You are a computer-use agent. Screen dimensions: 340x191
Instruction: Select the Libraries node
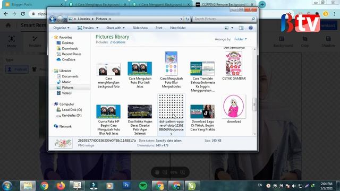65,71
